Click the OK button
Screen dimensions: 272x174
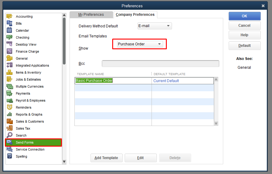(245, 16)
